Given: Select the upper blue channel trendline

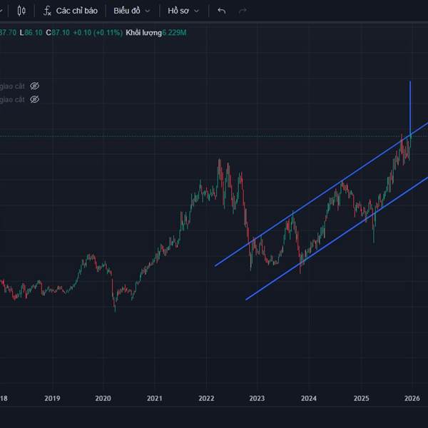Looking at the screenshot, I should (322, 194).
